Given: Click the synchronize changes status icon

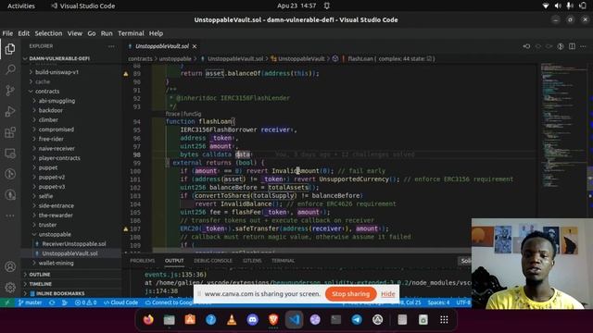Looking at the screenshot, I should 52,302.
